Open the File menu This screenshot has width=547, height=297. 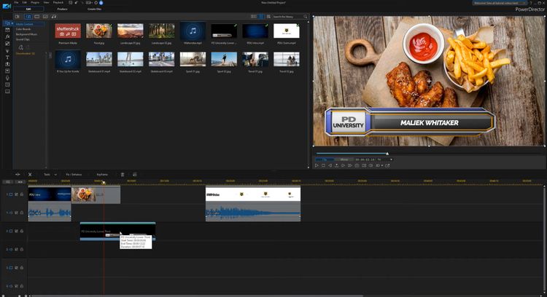coord(16,2)
